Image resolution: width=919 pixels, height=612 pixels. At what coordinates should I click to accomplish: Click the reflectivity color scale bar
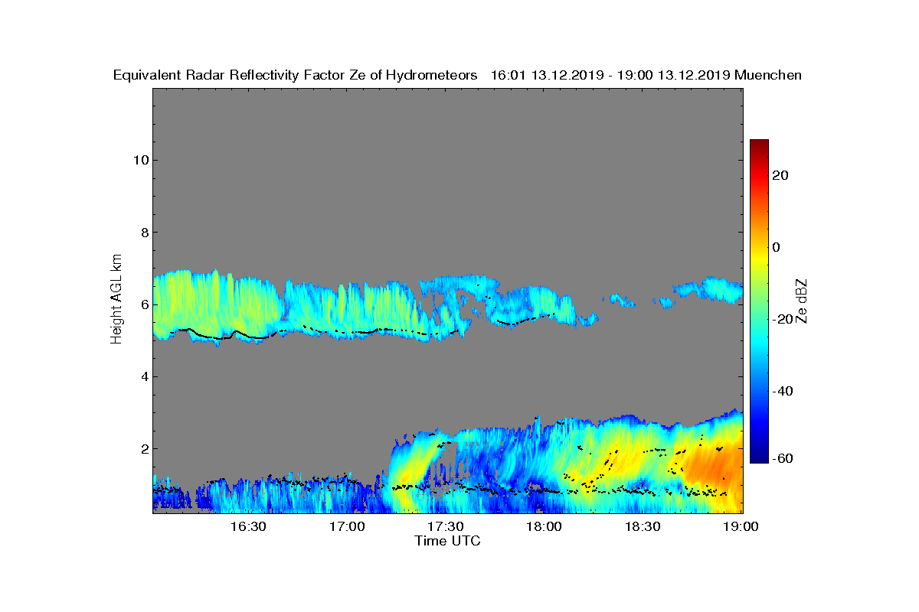759,301
